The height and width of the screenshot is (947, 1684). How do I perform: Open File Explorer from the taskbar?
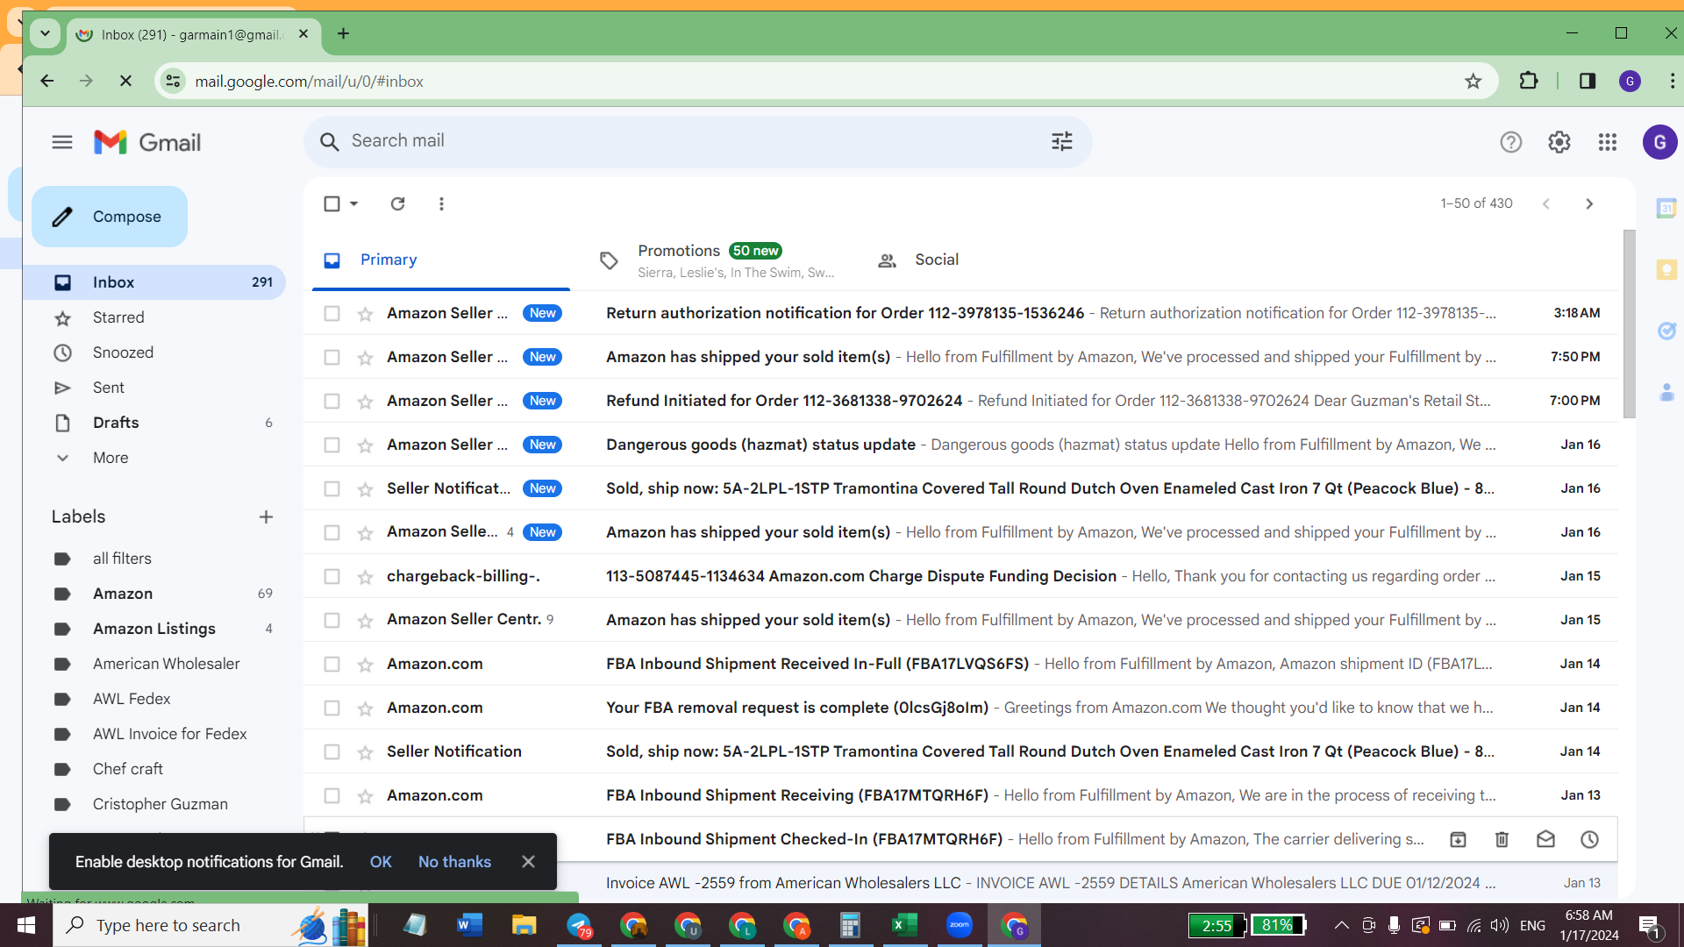click(524, 925)
